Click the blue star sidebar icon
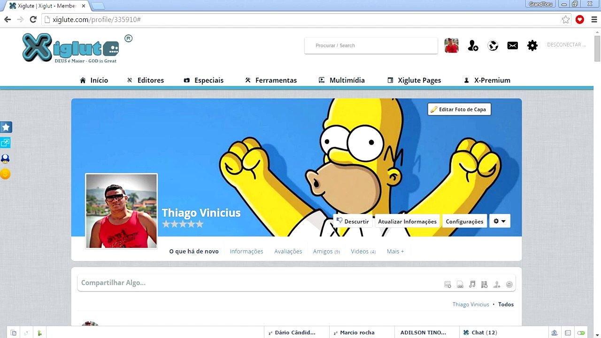This screenshot has height=338, width=601. tap(6, 127)
